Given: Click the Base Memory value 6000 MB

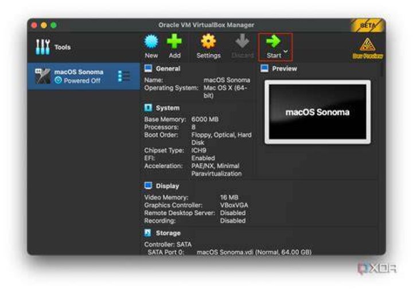Looking at the screenshot, I should (x=205, y=119).
